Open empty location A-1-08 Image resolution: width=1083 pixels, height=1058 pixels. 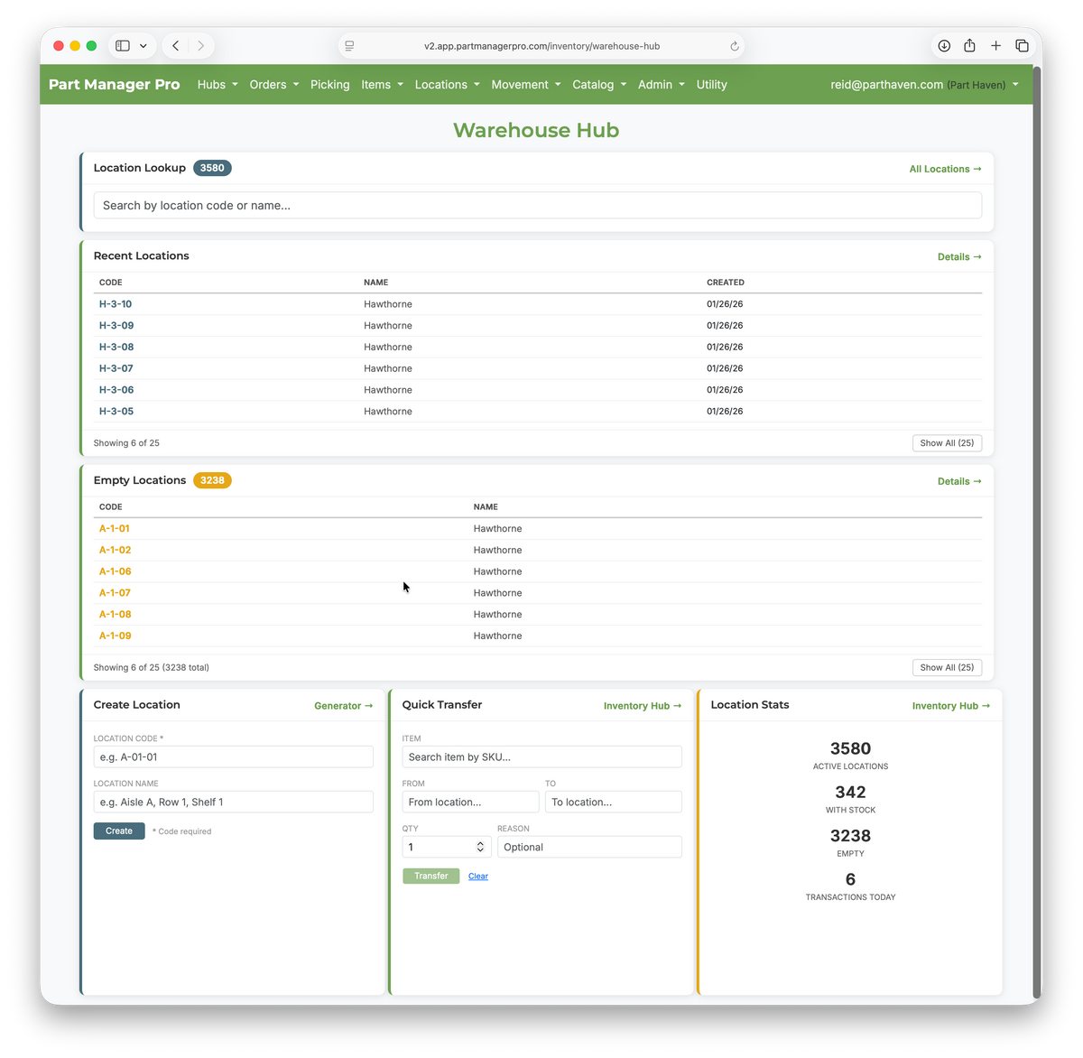[x=116, y=615]
